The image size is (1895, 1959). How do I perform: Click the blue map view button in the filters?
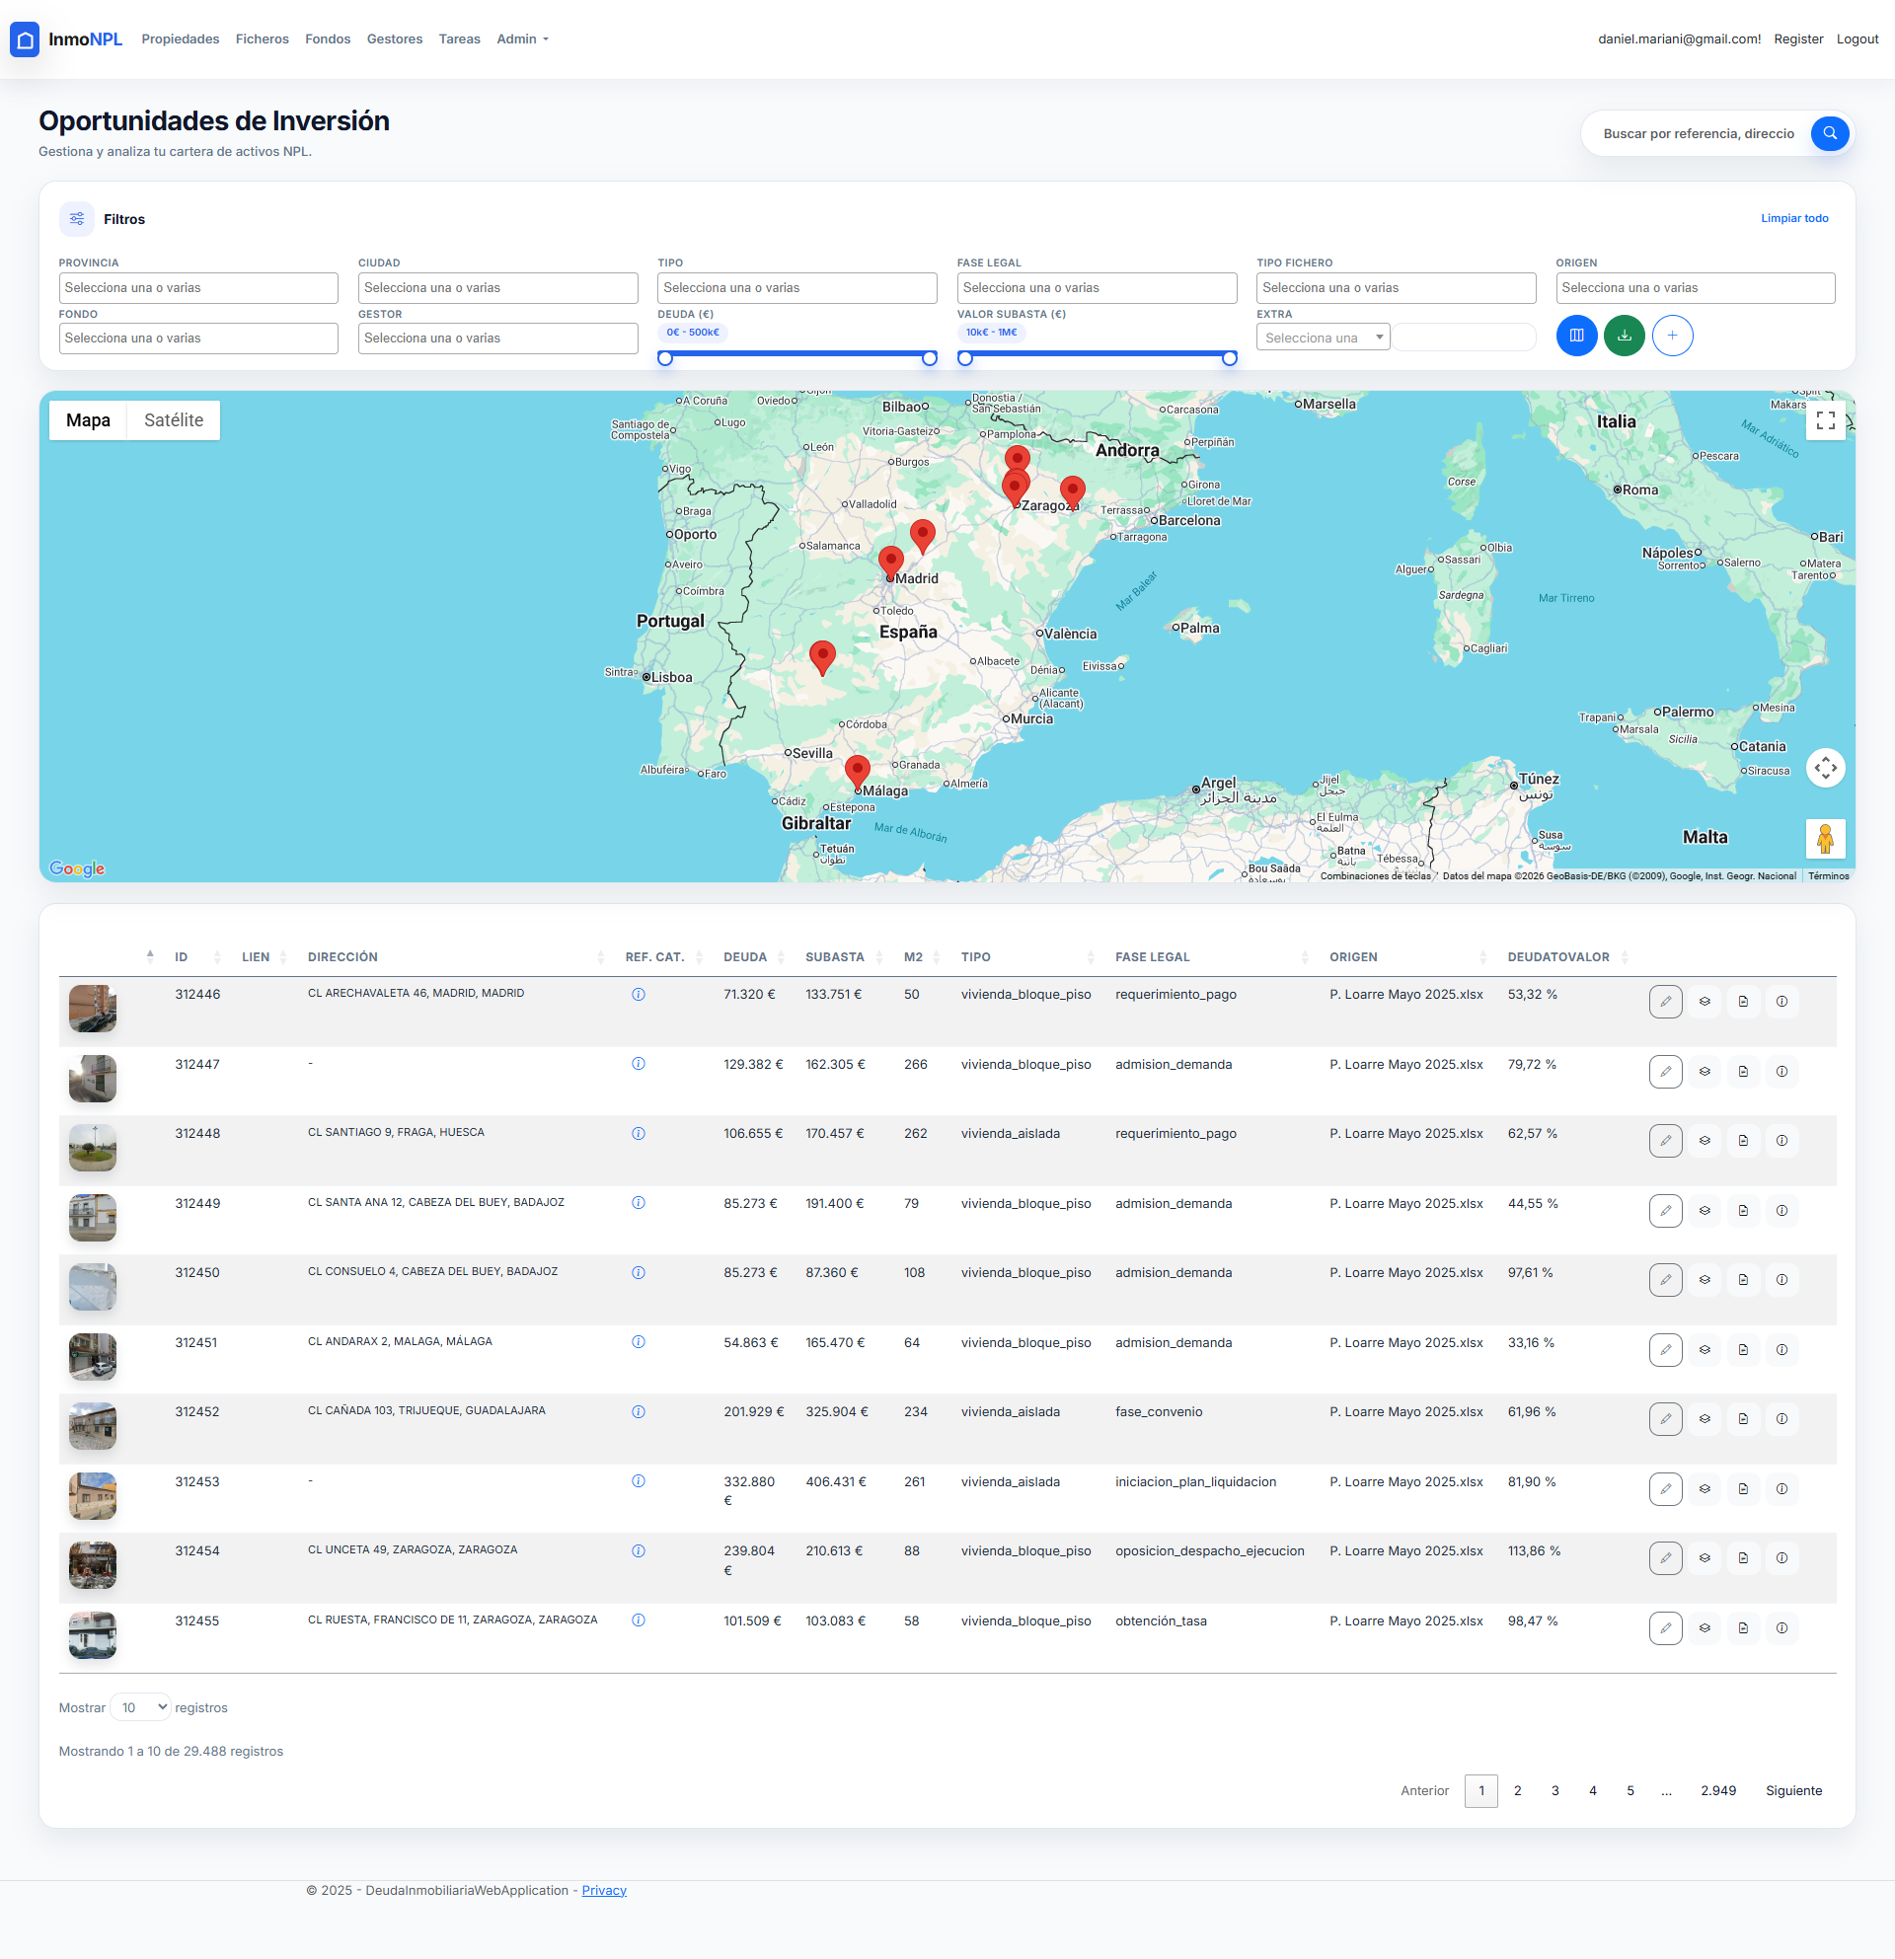point(1576,336)
